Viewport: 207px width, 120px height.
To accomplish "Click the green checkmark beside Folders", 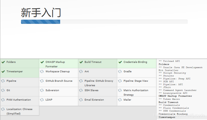I will [3, 62].
